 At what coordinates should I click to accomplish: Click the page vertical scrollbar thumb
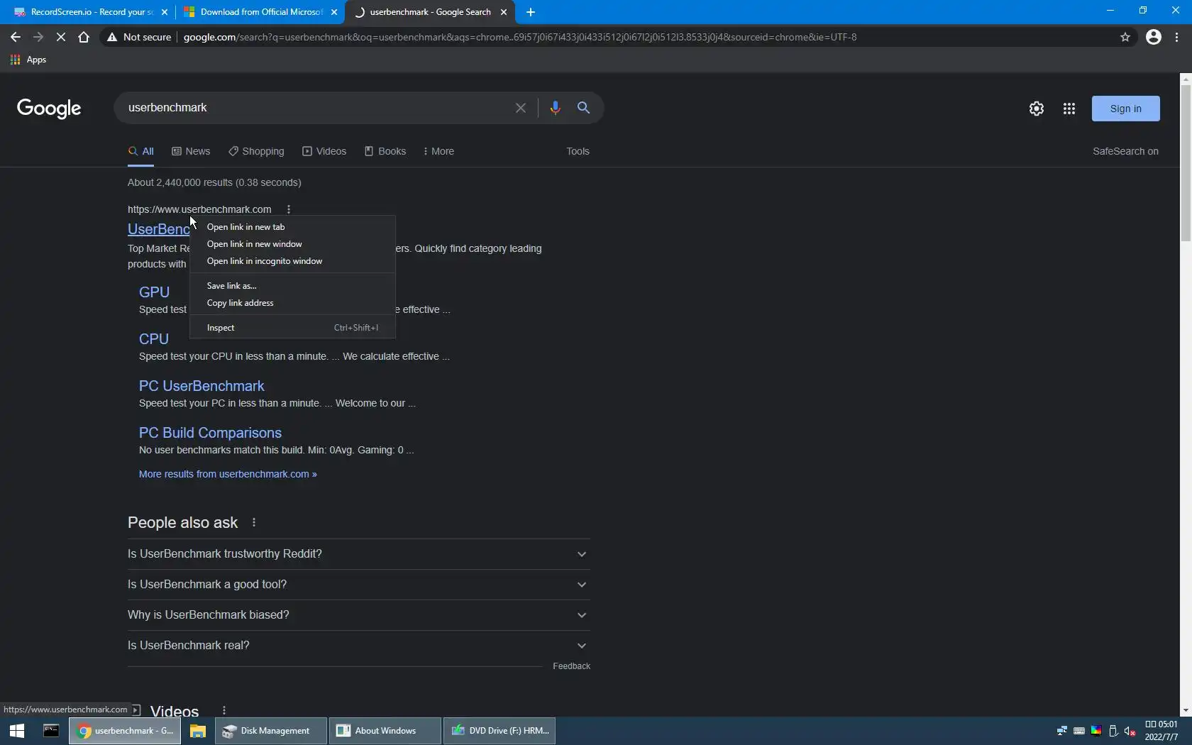pyautogui.click(x=1186, y=163)
